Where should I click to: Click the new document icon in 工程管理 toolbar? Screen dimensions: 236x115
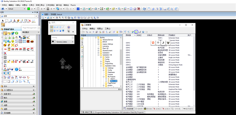pyautogui.click(x=83, y=32)
